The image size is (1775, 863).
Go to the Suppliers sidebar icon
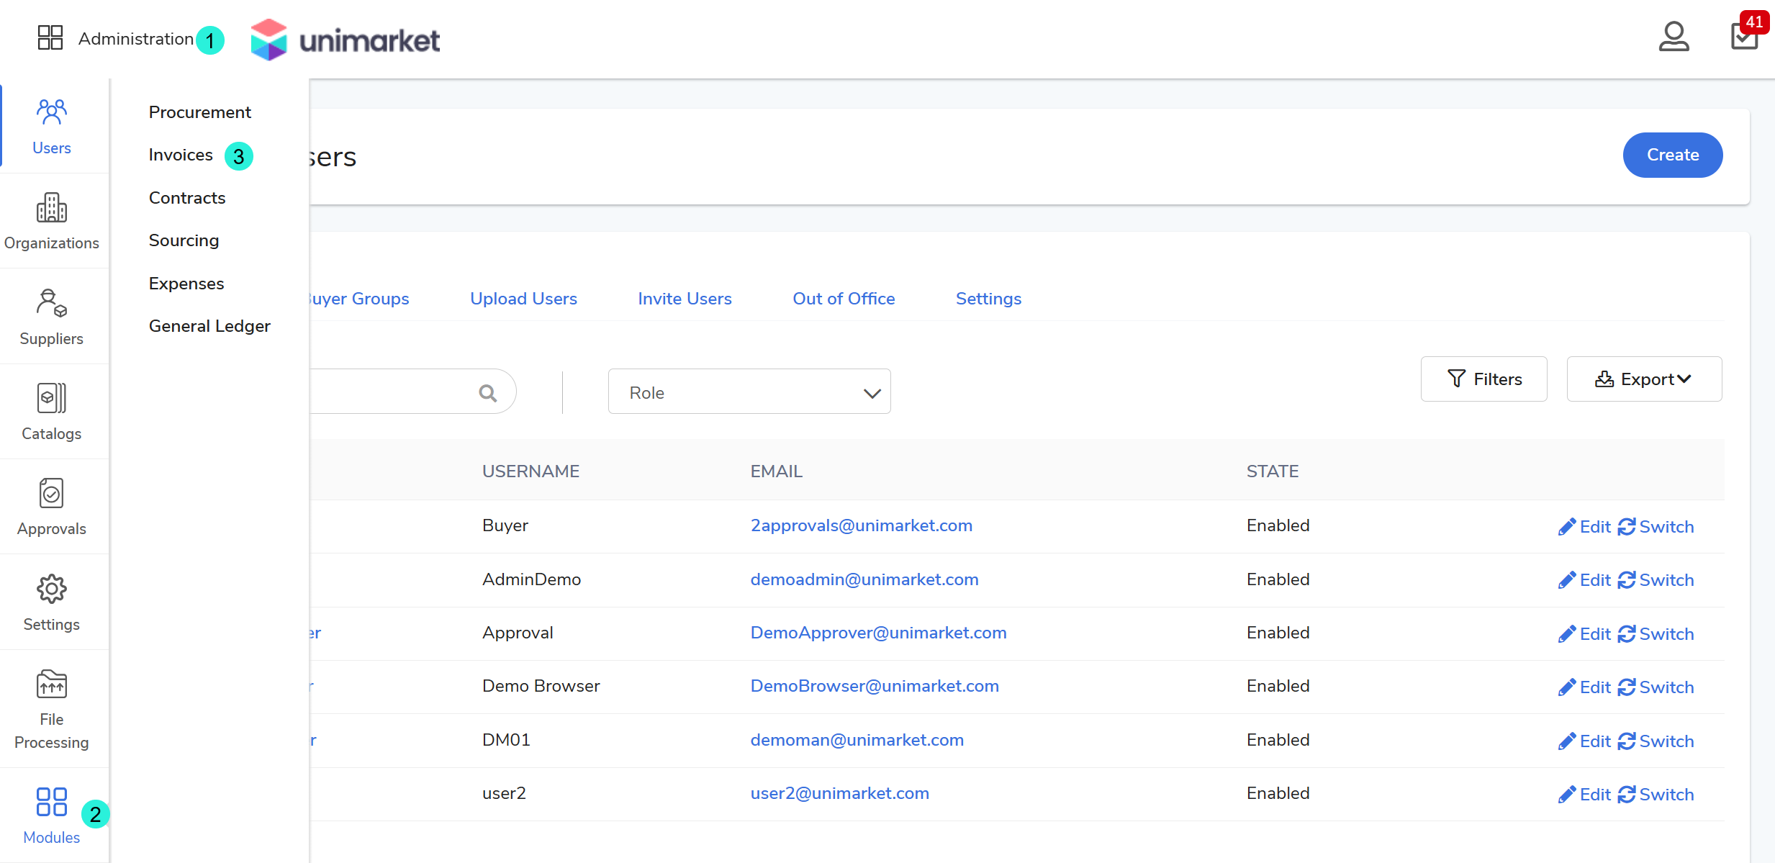51,303
